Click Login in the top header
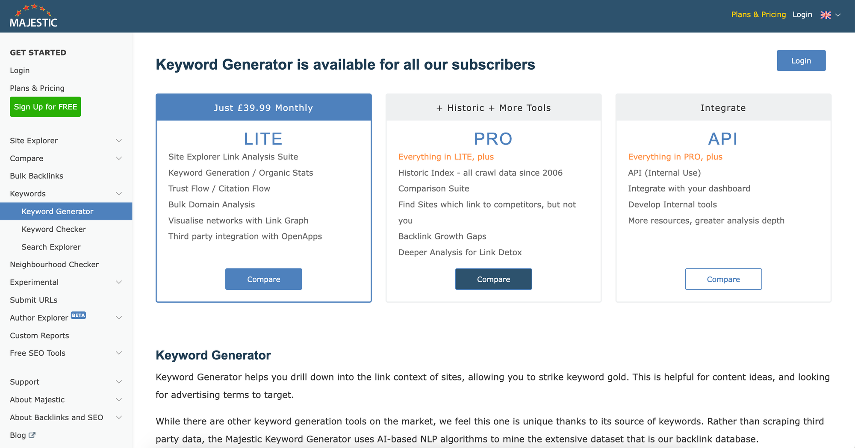The image size is (855, 448). 802,15
